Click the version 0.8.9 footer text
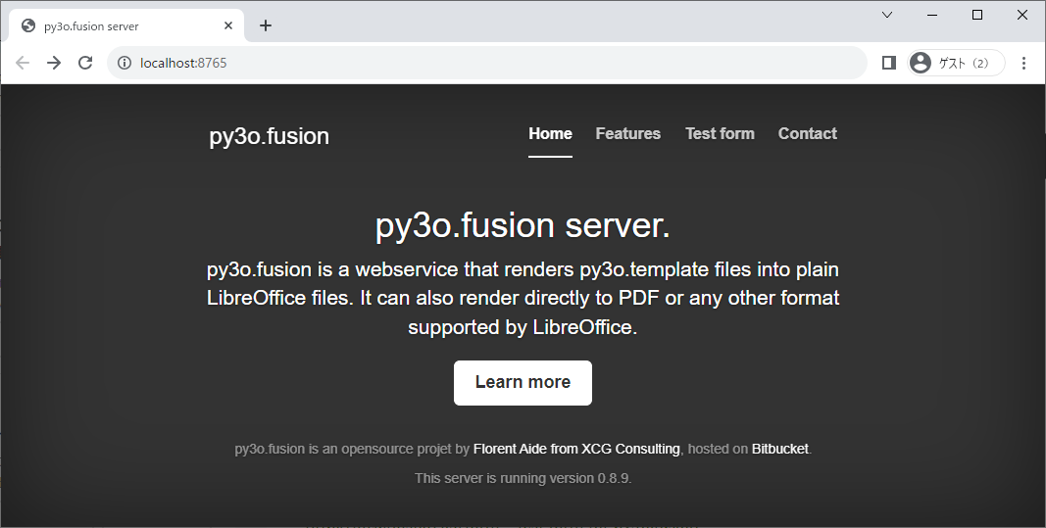The image size is (1046, 528). click(x=523, y=478)
